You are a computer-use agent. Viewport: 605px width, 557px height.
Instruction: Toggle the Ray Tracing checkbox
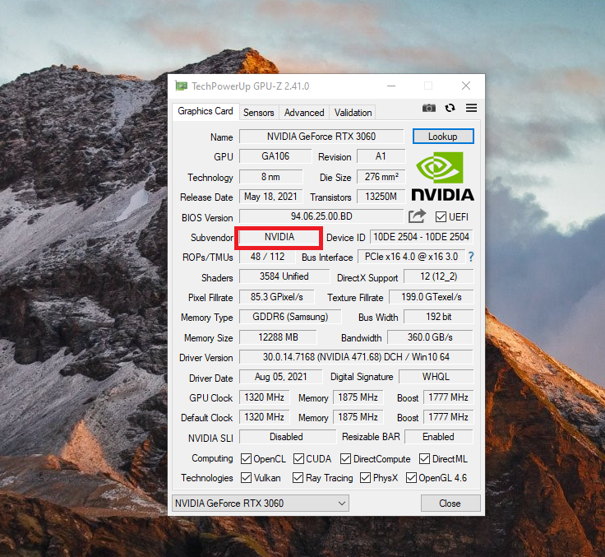(x=298, y=478)
